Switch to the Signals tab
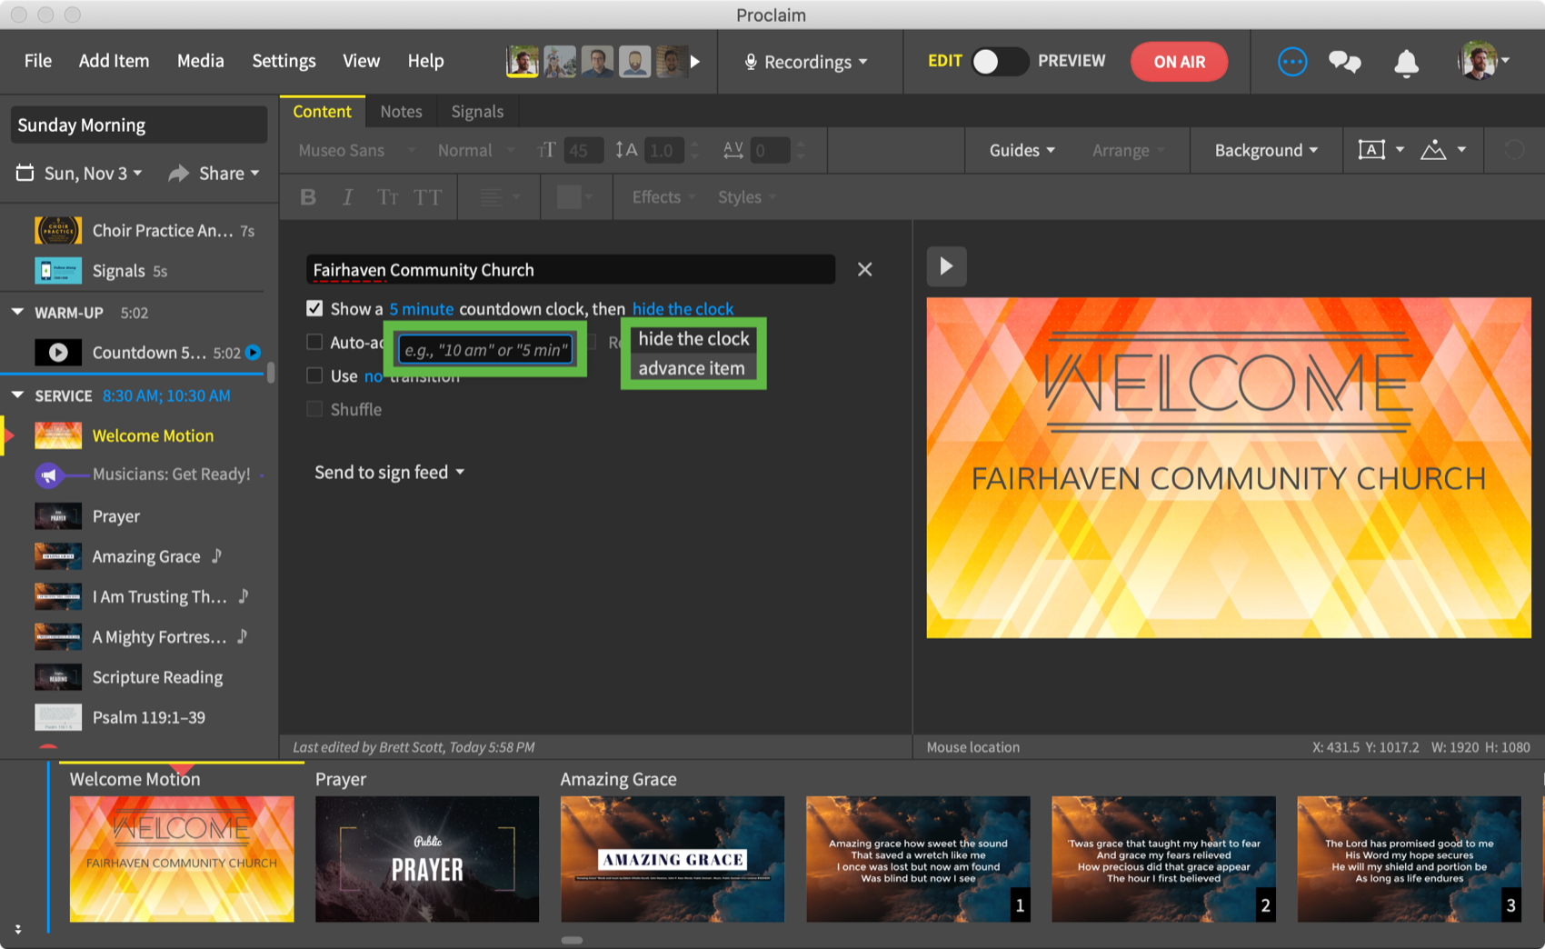This screenshot has height=949, width=1545. [x=477, y=111]
